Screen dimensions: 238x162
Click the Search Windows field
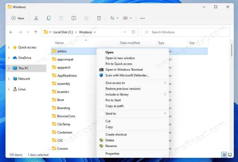[x=186, y=32]
